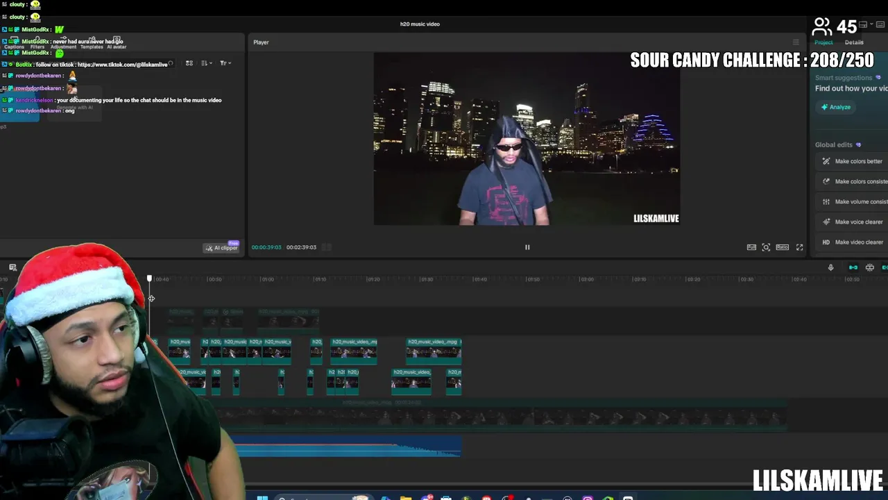
Task: Apply Make colors consistent edit
Action: point(853,181)
